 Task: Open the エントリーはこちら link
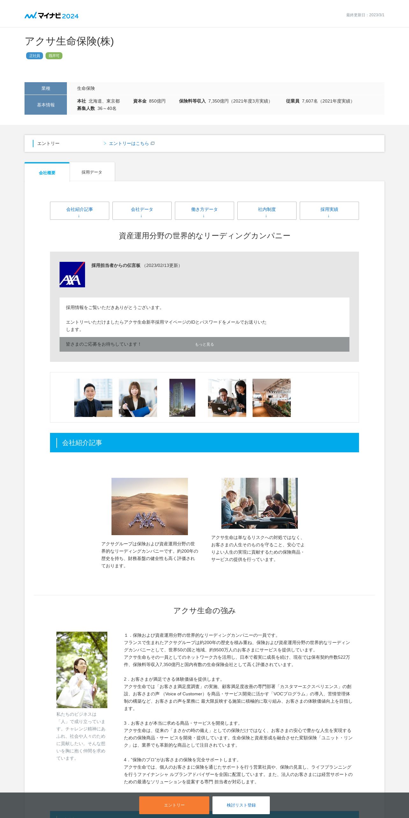(x=129, y=143)
